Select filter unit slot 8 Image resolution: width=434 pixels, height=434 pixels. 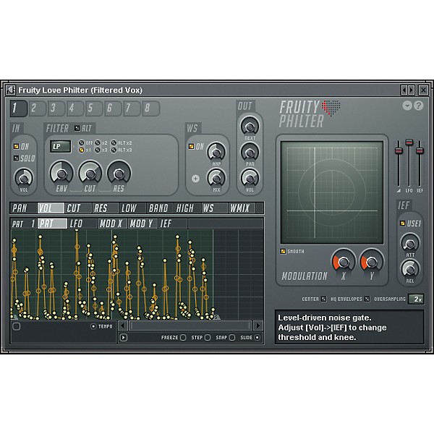(150, 108)
